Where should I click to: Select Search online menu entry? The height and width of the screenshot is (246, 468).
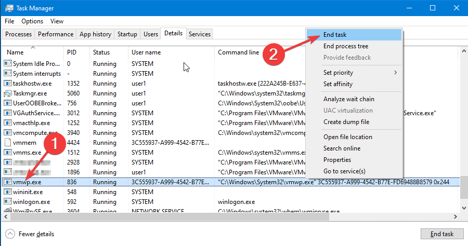coord(354,148)
